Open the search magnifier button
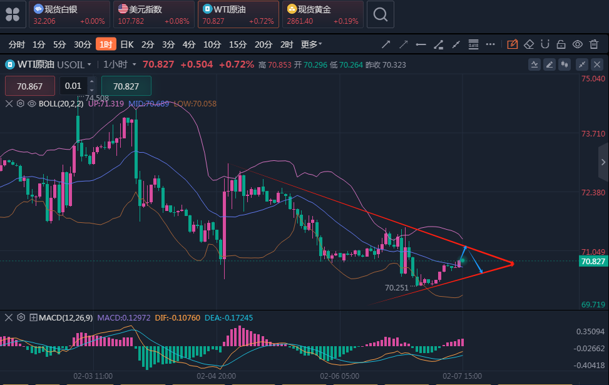Image resolution: width=609 pixels, height=385 pixels. [380, 14]
